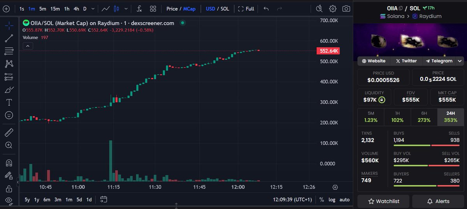Image resolution: width=467 pixels, height=209 pixels.
Task: Show 1H price change stats
Action: coord(397,117)
